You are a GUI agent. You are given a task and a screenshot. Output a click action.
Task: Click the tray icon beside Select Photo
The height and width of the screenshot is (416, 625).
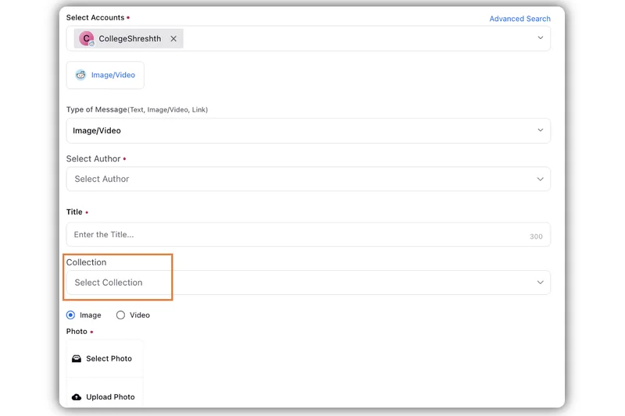click(x=77, y=359)
